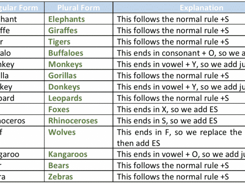
Task: Click on Gorillas in the Plural column
Action: point(62,75)
